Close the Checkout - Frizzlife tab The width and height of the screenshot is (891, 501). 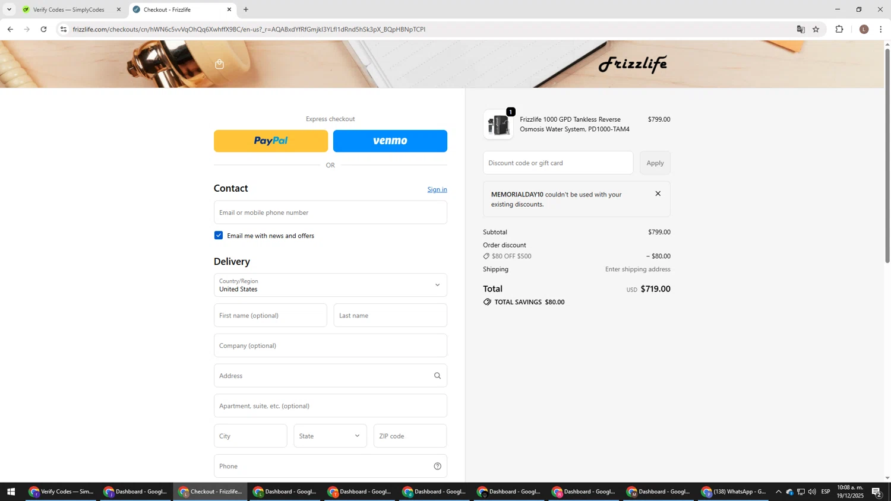tap(229, 9)
